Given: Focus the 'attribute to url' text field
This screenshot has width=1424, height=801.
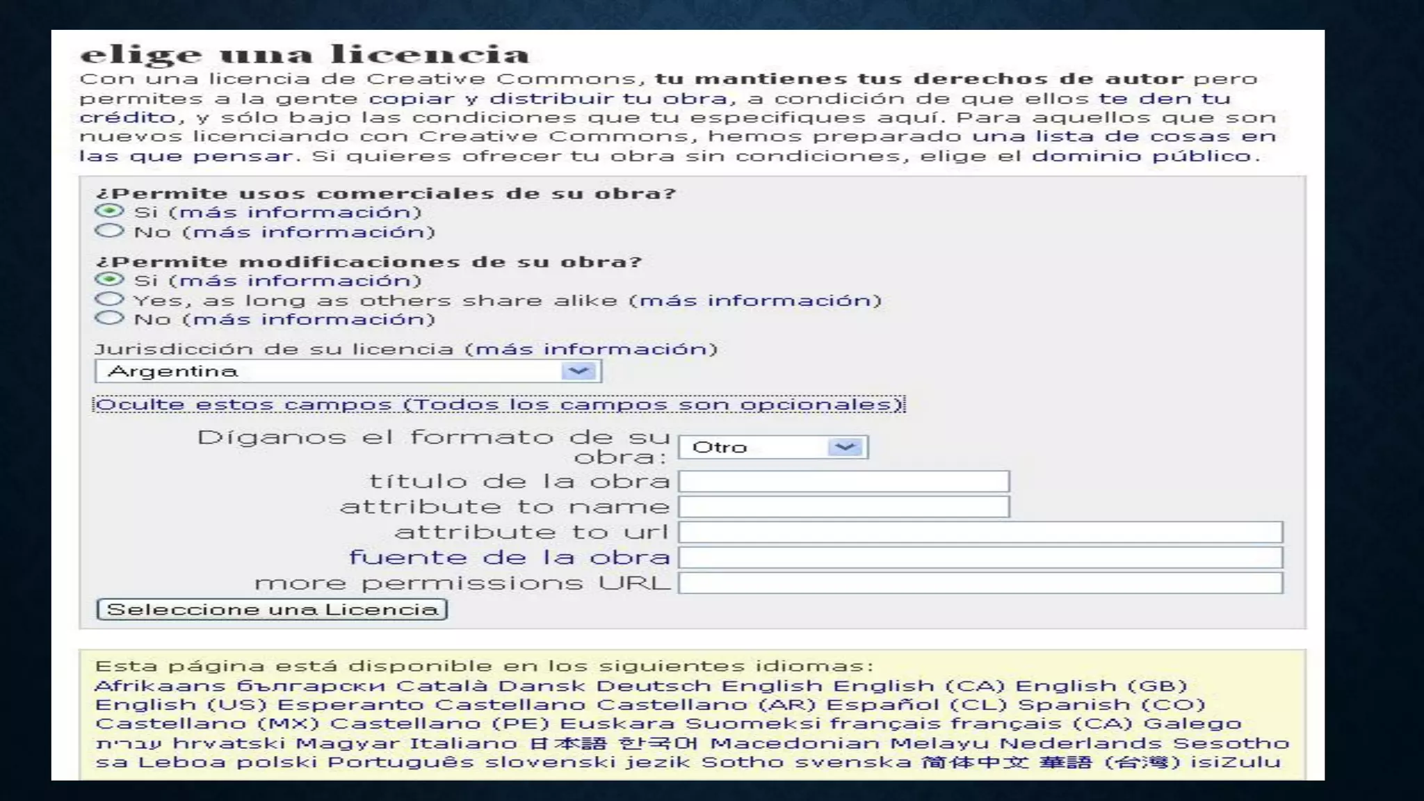Looking at the screenshot, I should click(980, 533).
